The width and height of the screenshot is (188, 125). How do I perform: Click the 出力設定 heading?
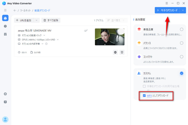140,19
